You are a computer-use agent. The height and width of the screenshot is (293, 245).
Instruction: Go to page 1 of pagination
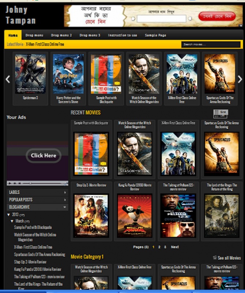click(153, 247)
